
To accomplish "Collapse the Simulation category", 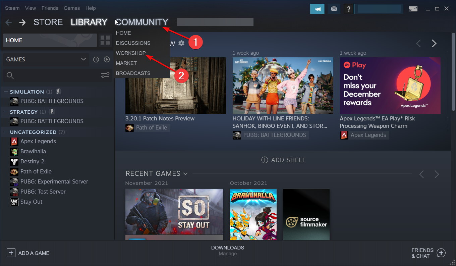I will pyautogui.click(x=6, y=92).
